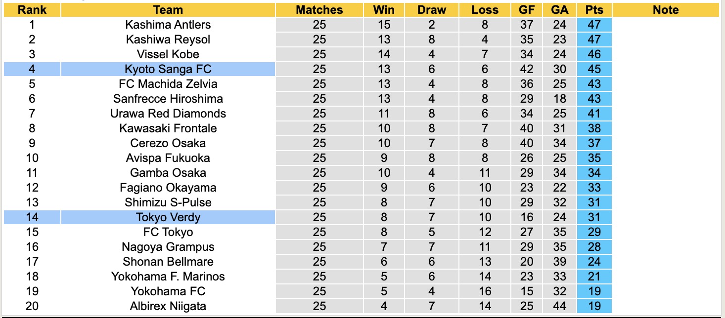The height and width of the screenshot is (318, 725).
Task: Click the Note column header
Action: [x=666, y=10]
